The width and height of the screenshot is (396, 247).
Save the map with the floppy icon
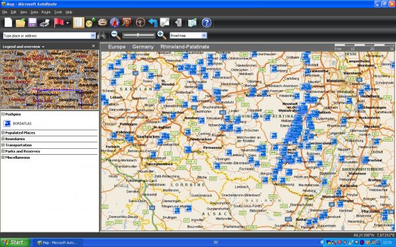point(32,22)
